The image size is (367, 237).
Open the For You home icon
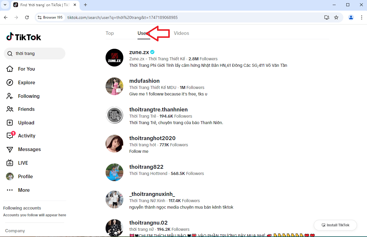10,69
